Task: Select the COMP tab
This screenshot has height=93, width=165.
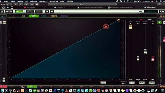Action: point(34,16)
